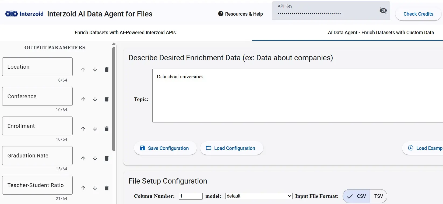Click the 15/64 character counter
443x204 pixels.
(61, 169)
